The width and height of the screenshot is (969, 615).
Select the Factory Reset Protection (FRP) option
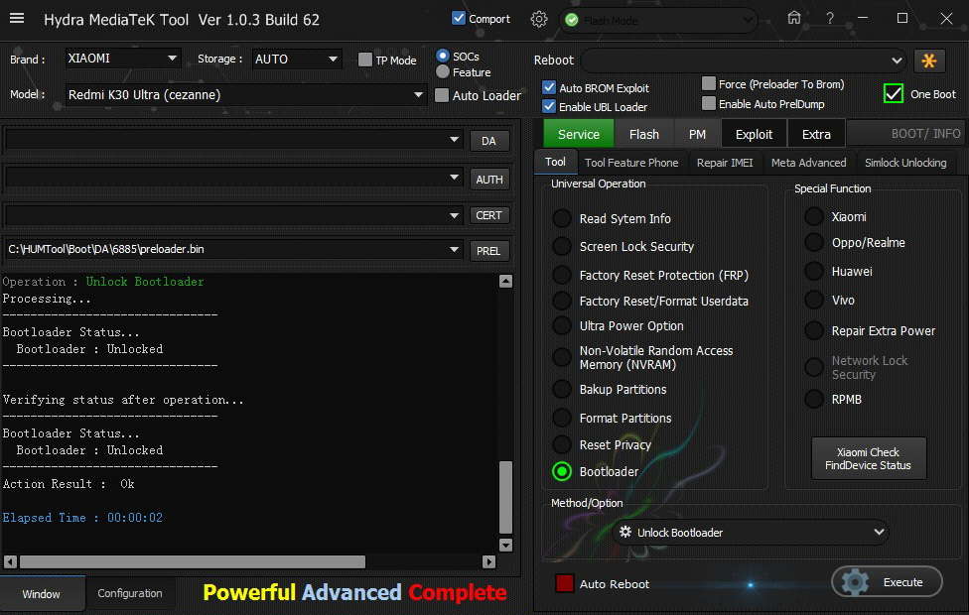(x=562, y=276)
